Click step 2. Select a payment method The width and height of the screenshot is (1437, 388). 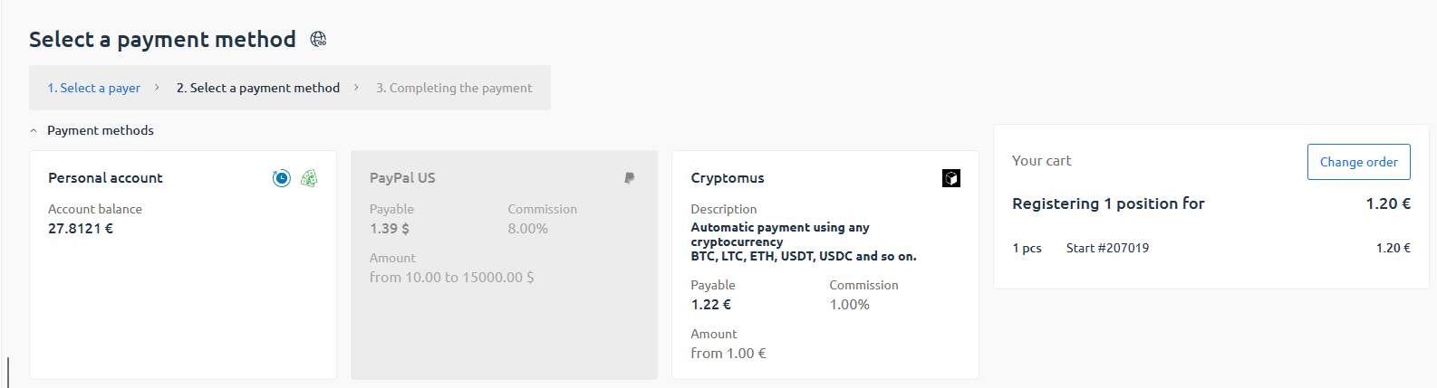coord(258,88)
